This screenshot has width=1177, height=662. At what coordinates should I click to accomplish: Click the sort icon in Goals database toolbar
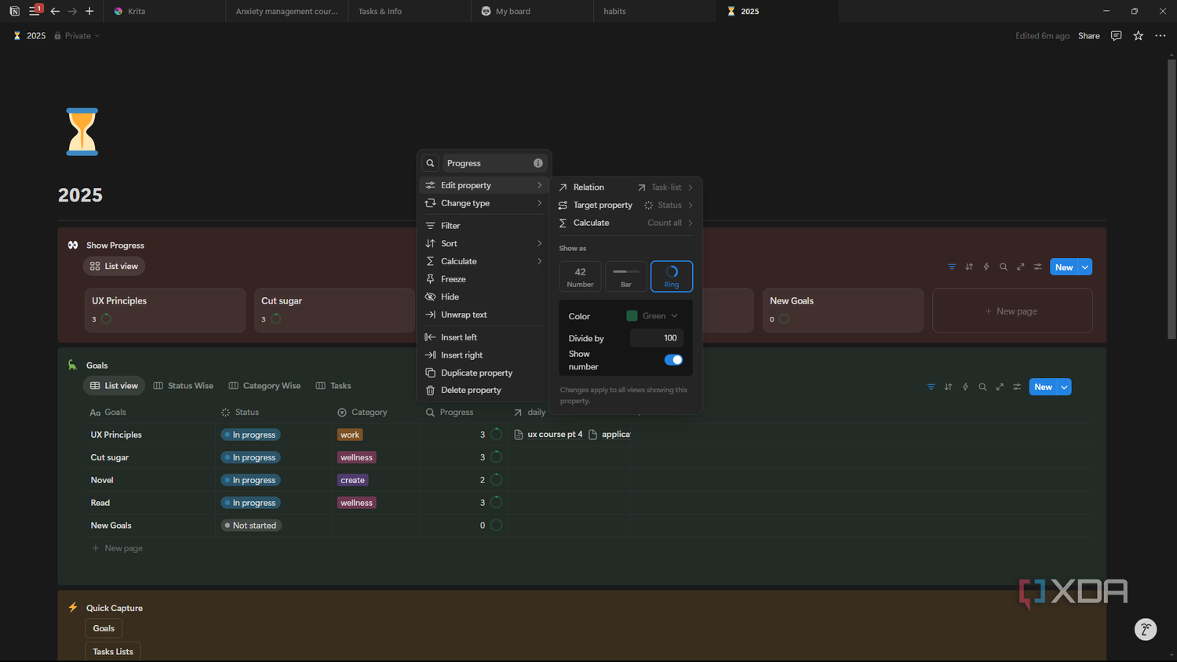948,387
